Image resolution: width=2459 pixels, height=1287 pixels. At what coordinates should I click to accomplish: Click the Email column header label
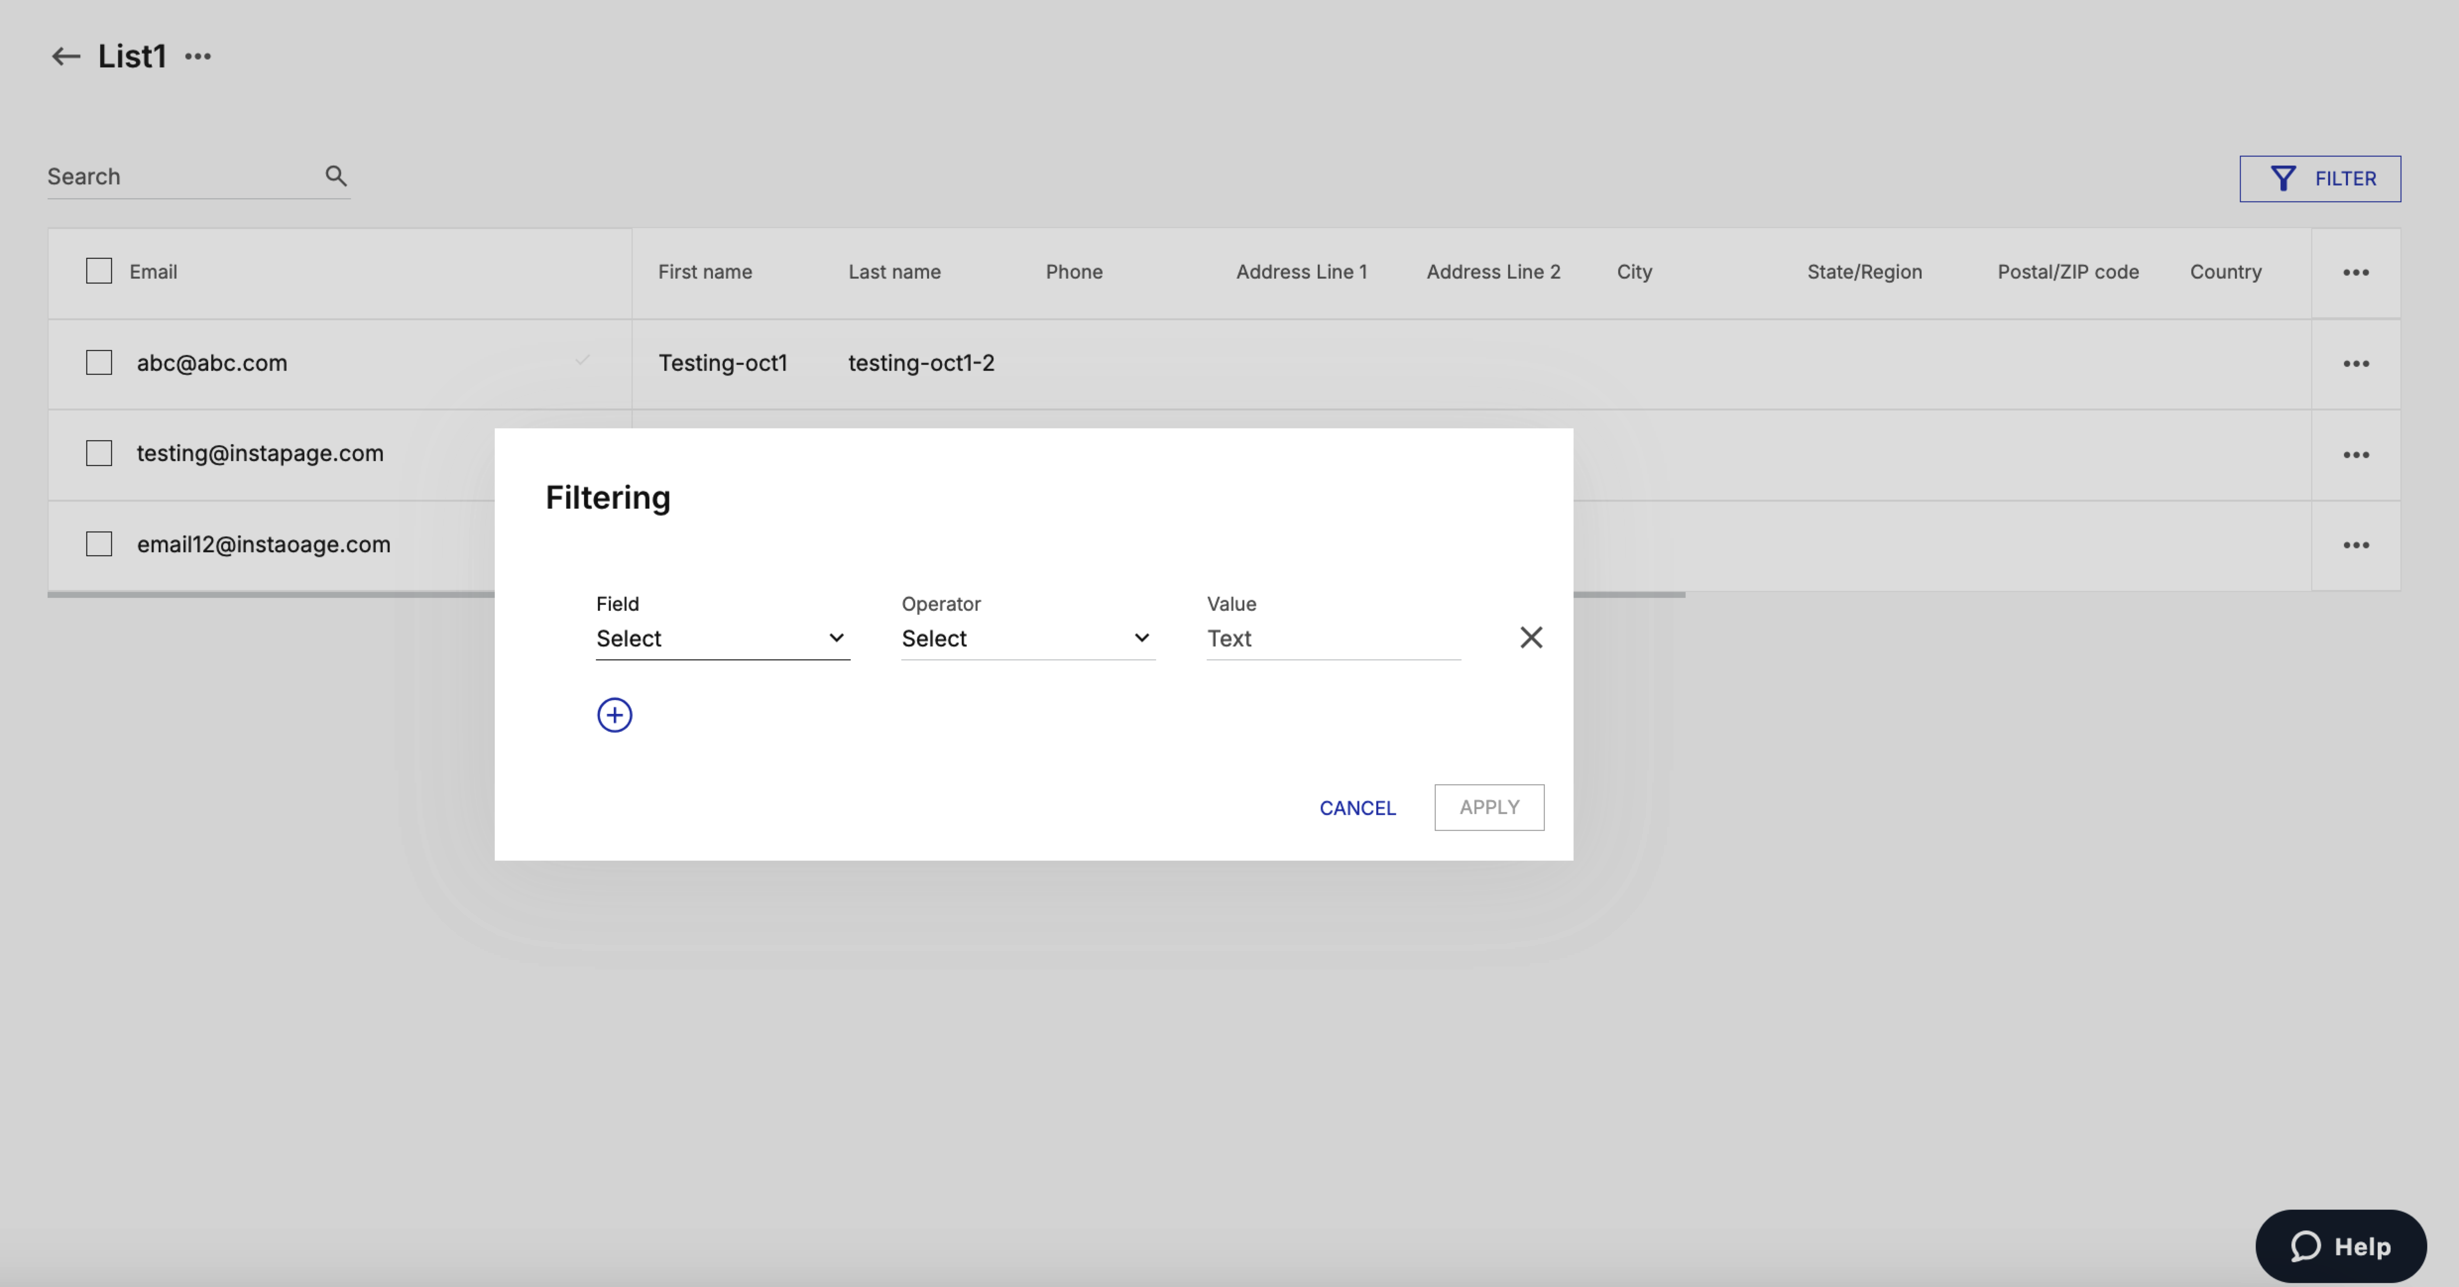[153, 272]
